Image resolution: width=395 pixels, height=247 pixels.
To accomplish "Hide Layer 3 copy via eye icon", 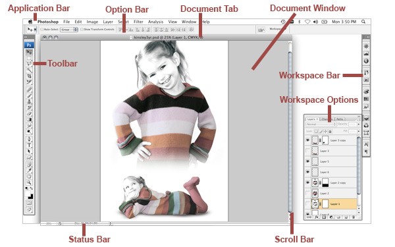I will pyautogui.click(x=307, y=140).
